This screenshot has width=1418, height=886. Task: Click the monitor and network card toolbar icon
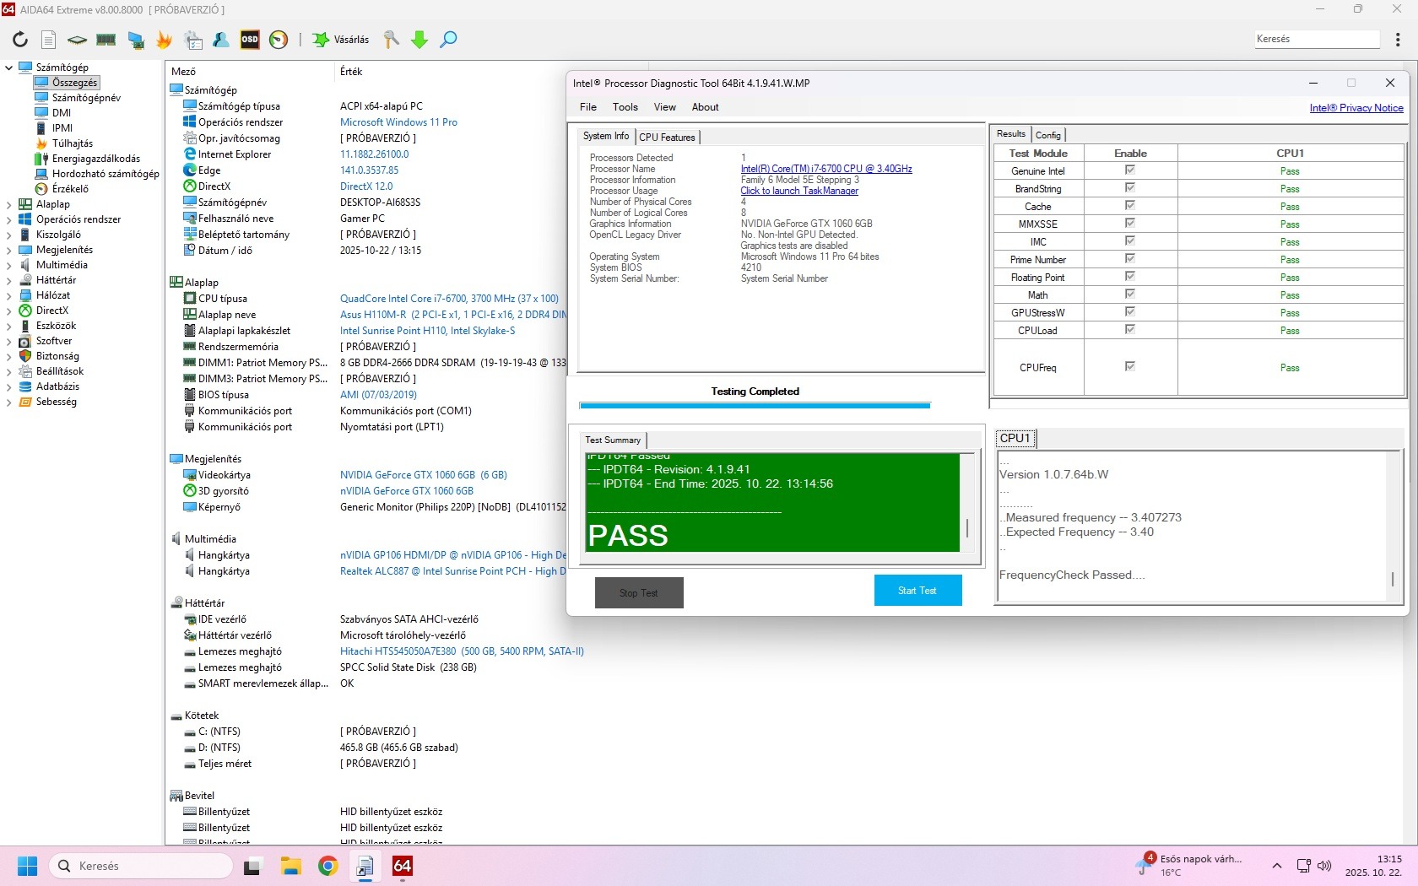[136, 40]
